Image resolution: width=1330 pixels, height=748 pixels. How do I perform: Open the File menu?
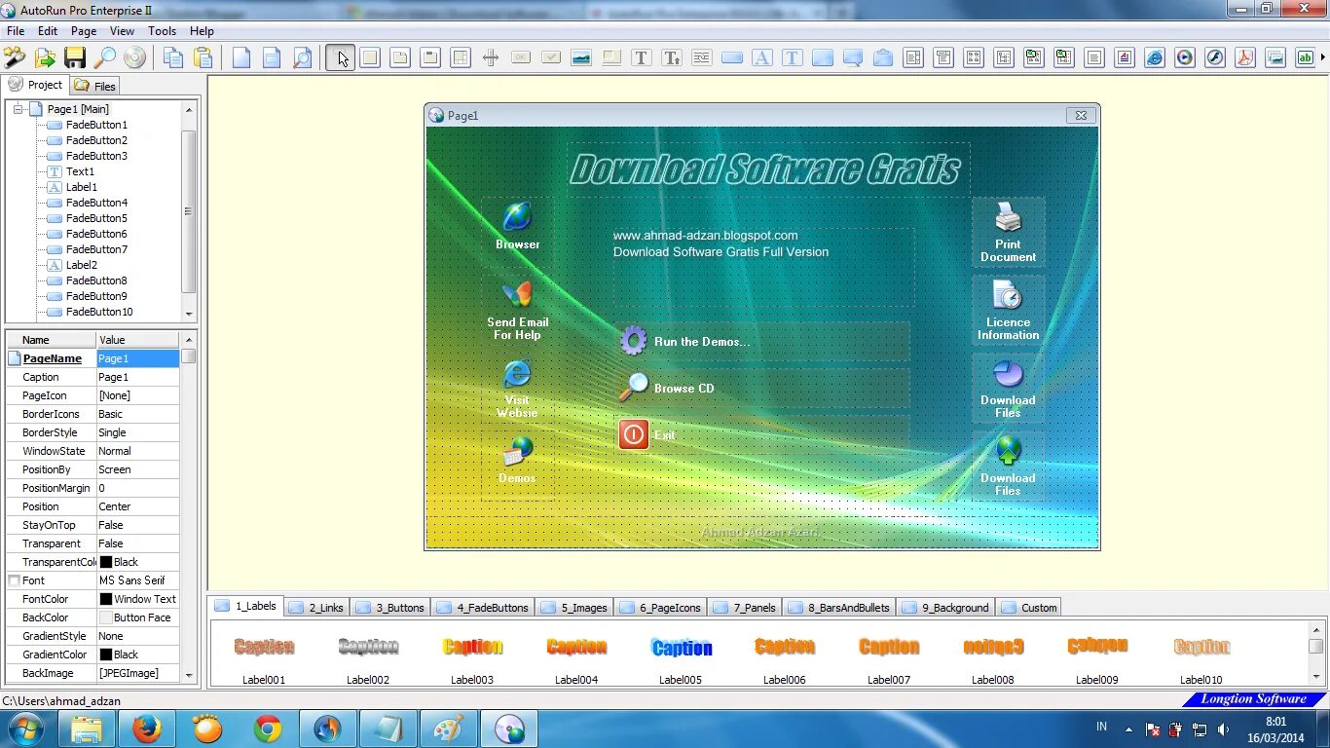[16, 31]
